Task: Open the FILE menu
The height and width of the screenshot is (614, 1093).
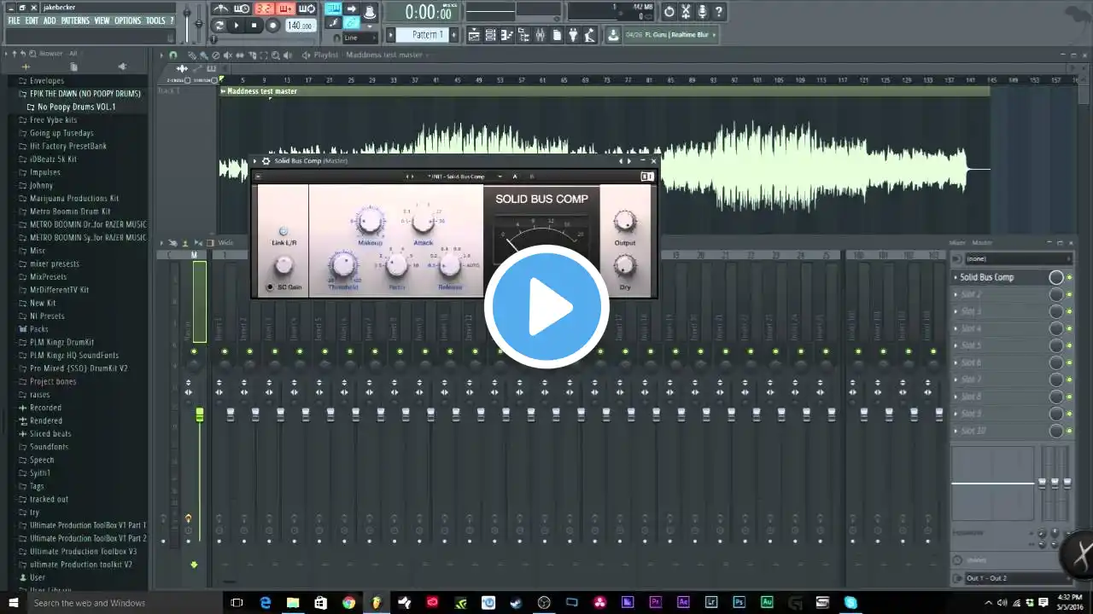Action: [14, 20]
